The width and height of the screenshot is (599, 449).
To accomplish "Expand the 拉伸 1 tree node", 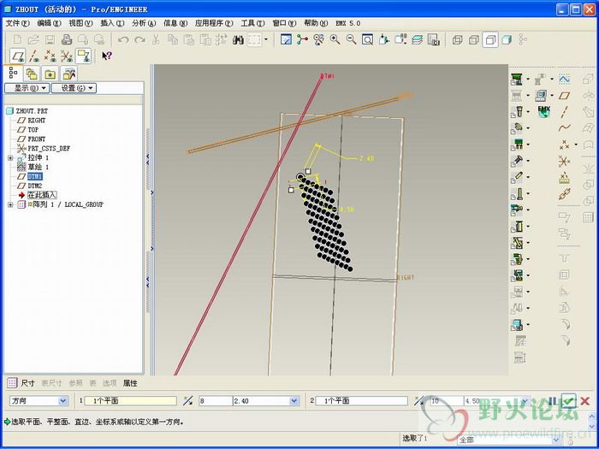I will [x=10, y=157].
